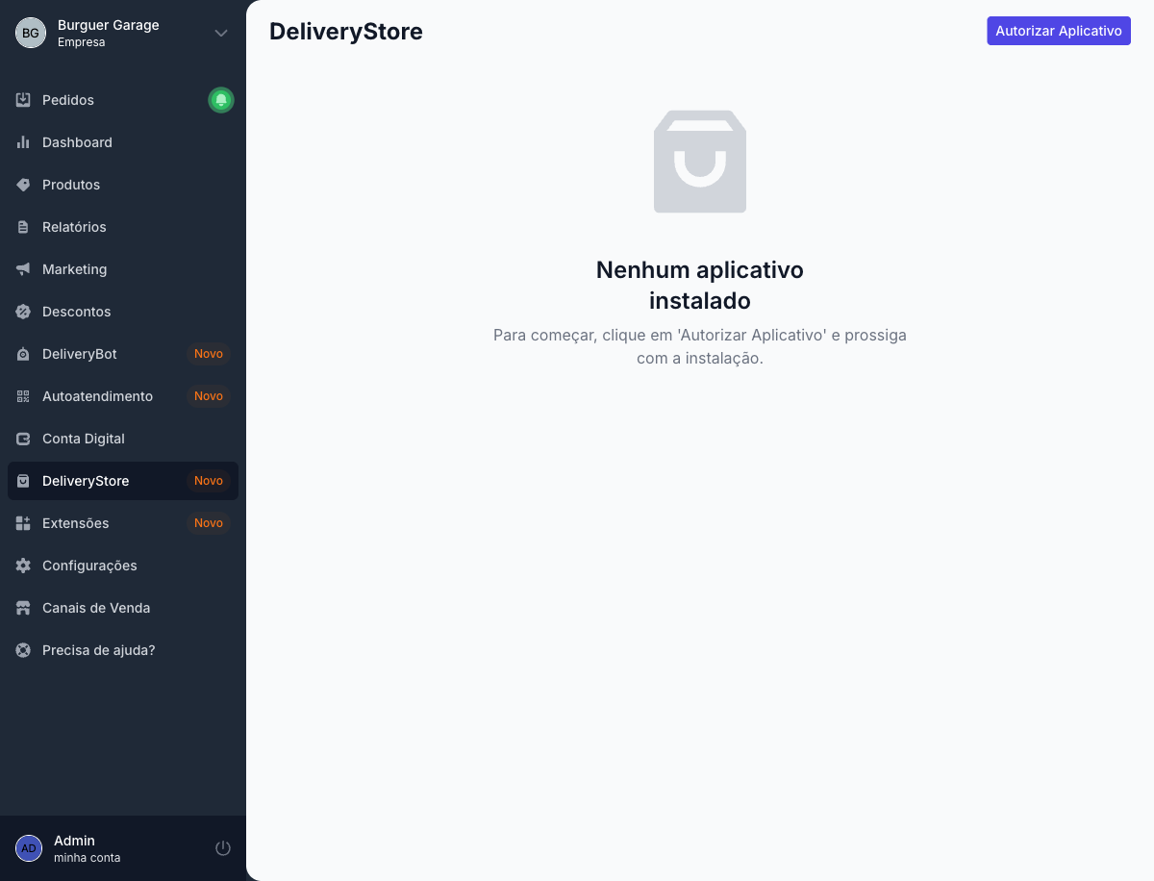Click the 'Para começar, clique em' description text
Viewport: 1154px width, 881px height.
click(x=700, y=346)
